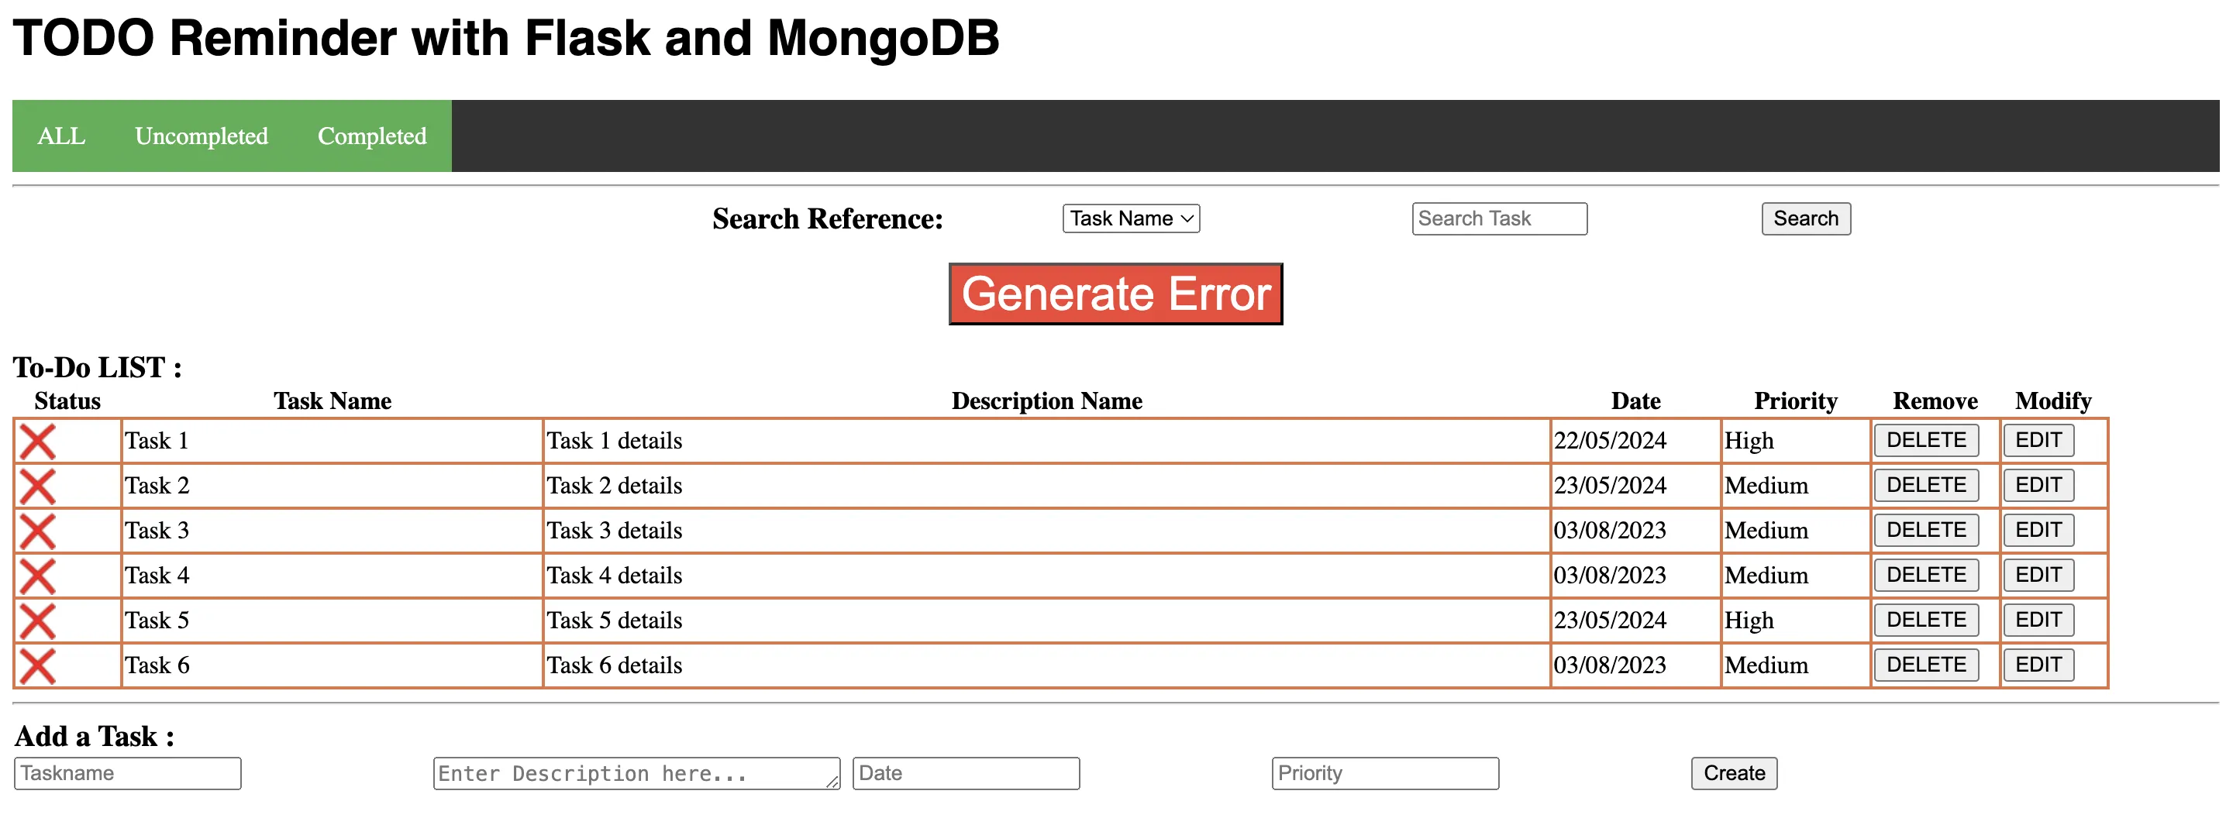Edit the Task 2 entry
The width and height of the screenshot is (2226, 832).
[2038, 486]
